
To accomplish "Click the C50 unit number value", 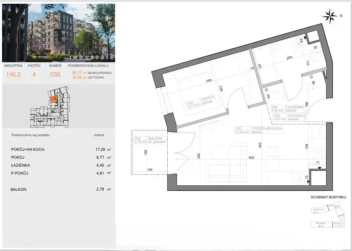I will pos(55,75).
